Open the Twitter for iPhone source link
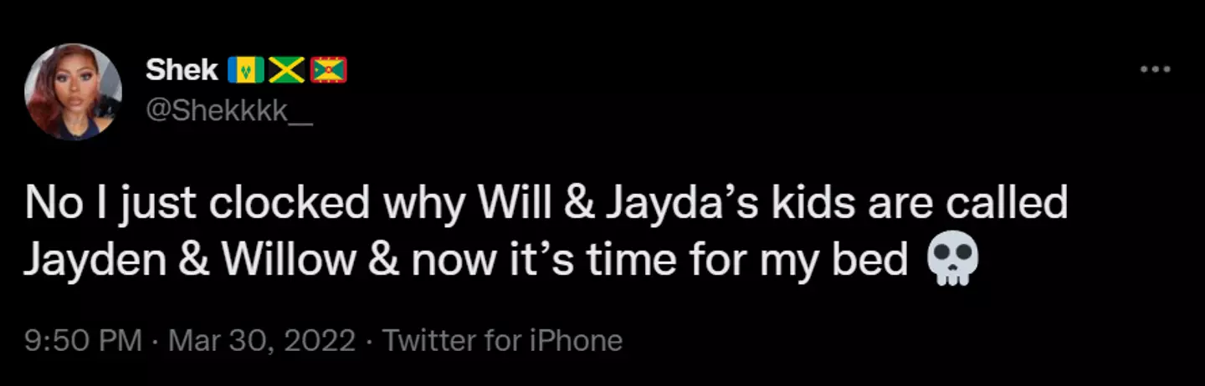Viewport: 1205px width, 386px height. 502,340
